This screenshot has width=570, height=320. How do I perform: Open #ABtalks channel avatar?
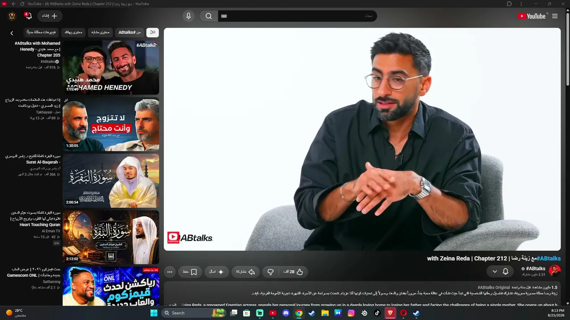click(x=555, y=271)
